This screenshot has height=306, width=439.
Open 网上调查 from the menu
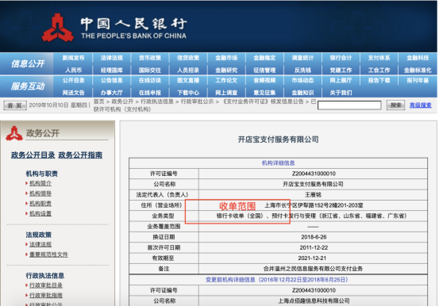click(226, 93)
